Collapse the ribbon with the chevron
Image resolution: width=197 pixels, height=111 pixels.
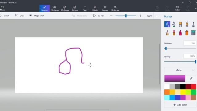[196, 8]
